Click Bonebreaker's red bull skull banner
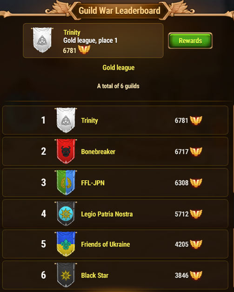 point(66,151)
